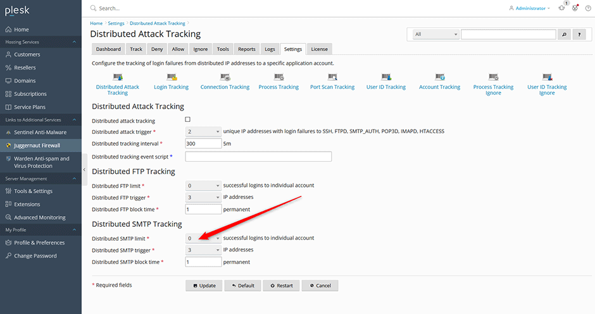Open the Administrator account menu
595x314 pixels.
click(x=530, y=8)
